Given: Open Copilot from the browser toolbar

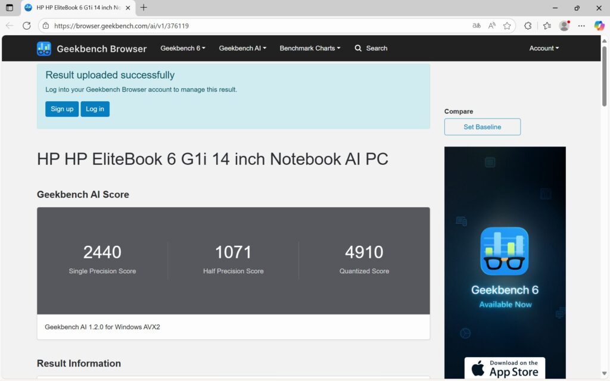Looking at the screenshot, I should tap(599, 26).
